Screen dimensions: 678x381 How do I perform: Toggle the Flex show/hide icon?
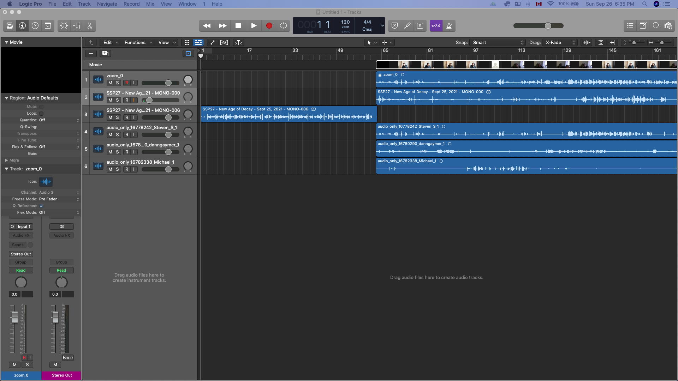click(224, 43)
